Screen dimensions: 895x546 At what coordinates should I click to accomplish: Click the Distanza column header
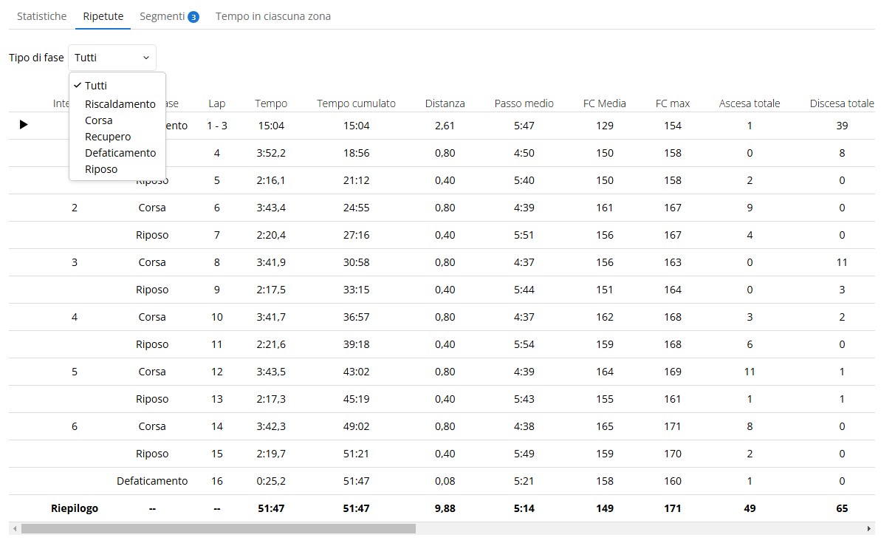pos(445,103)
